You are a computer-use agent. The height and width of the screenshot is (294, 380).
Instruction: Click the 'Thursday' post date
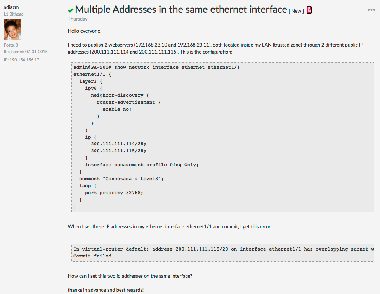click(x=78, y=19)
